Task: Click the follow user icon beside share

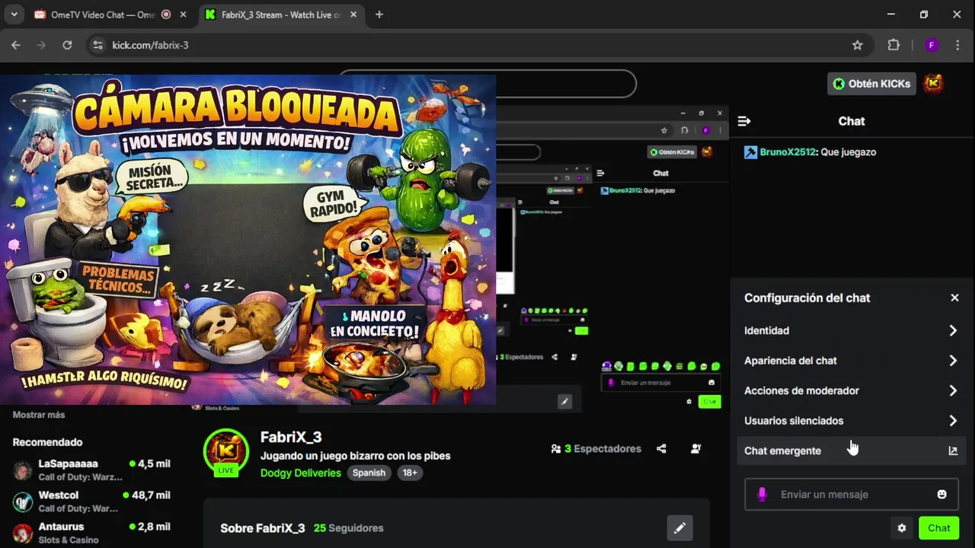Action: click(695, 449)
